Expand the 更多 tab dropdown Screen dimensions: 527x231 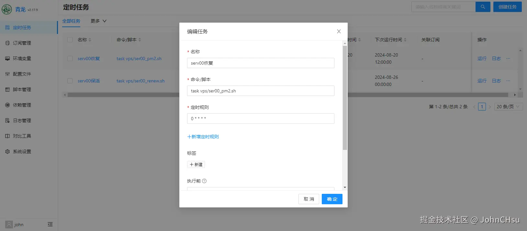click(98, 21)
